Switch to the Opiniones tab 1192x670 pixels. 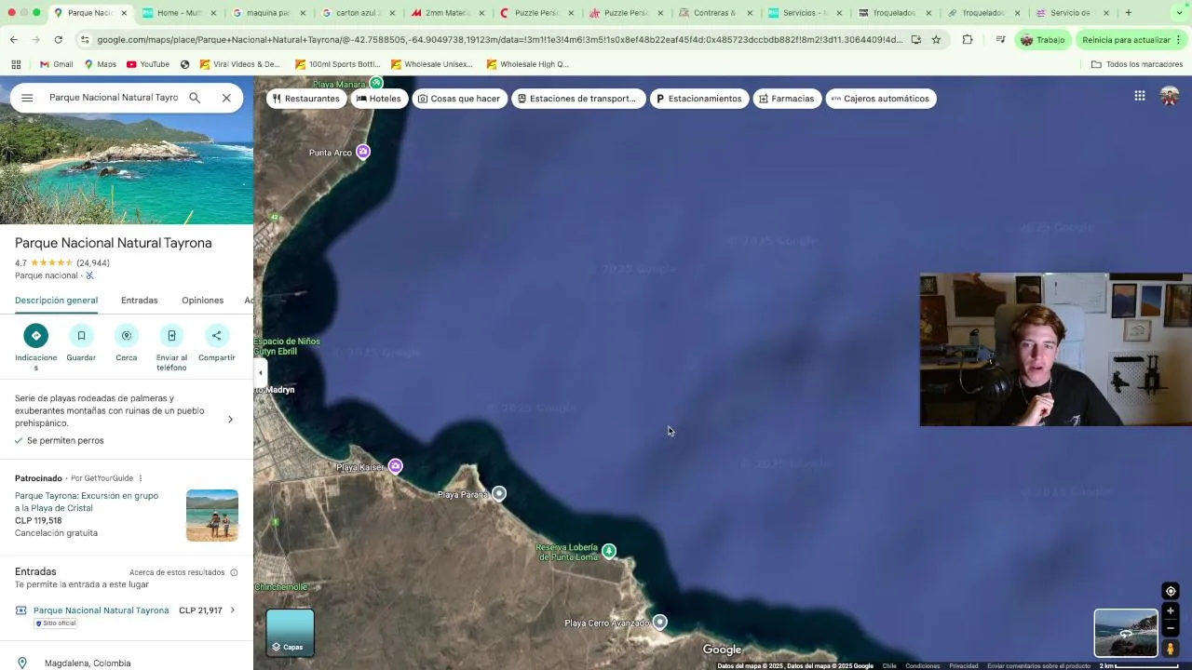(x=202, y=301)
